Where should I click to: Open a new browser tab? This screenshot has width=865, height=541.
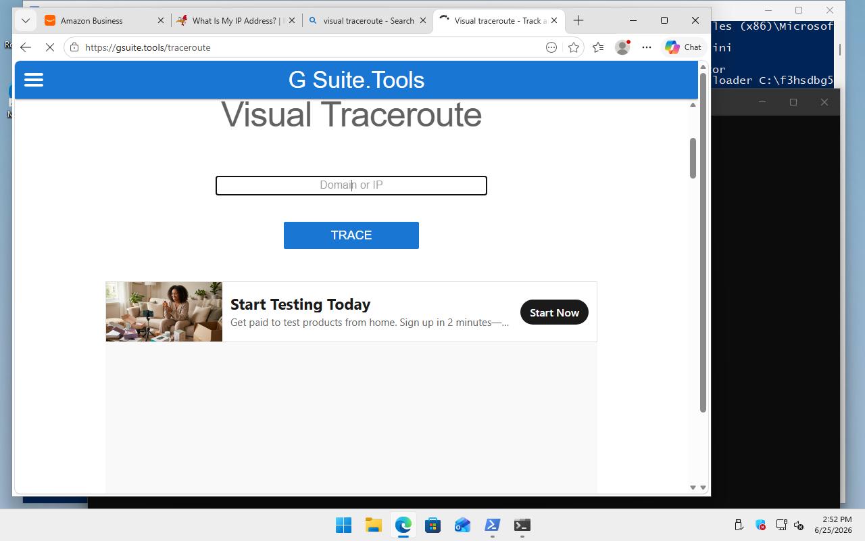[578, 20]
